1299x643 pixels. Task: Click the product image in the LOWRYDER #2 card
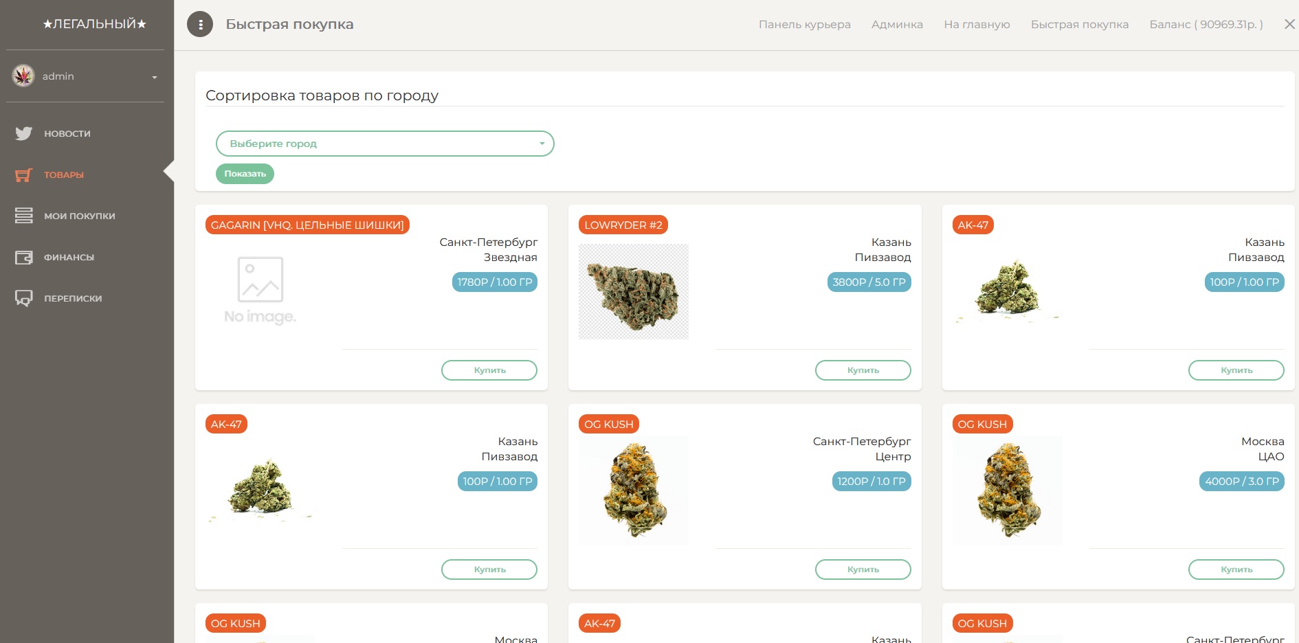coord(634,292)
